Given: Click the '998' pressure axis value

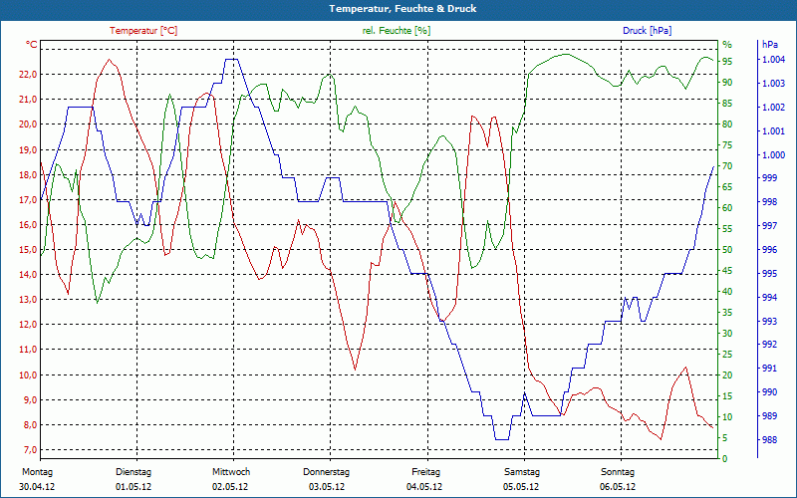Looking at the screenshot, I should [x=769, y=202].
